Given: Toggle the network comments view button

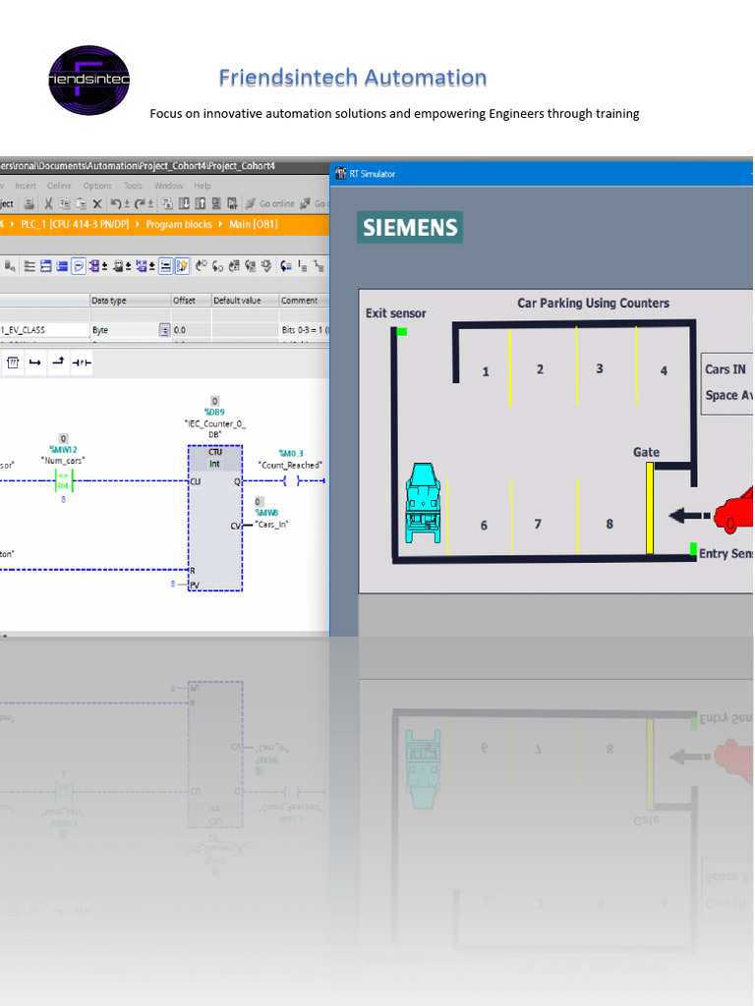Looking at the screenshot, I should (165, 265).
